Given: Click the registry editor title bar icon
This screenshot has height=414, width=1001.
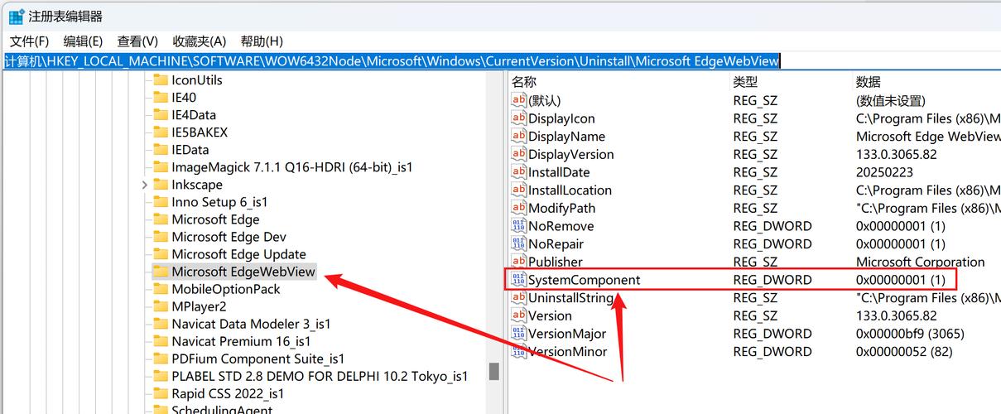Looking at the screenshot, I should (16, 16).
